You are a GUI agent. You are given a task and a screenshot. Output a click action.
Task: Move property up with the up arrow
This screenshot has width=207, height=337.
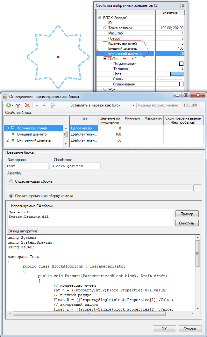pos(44,105)
